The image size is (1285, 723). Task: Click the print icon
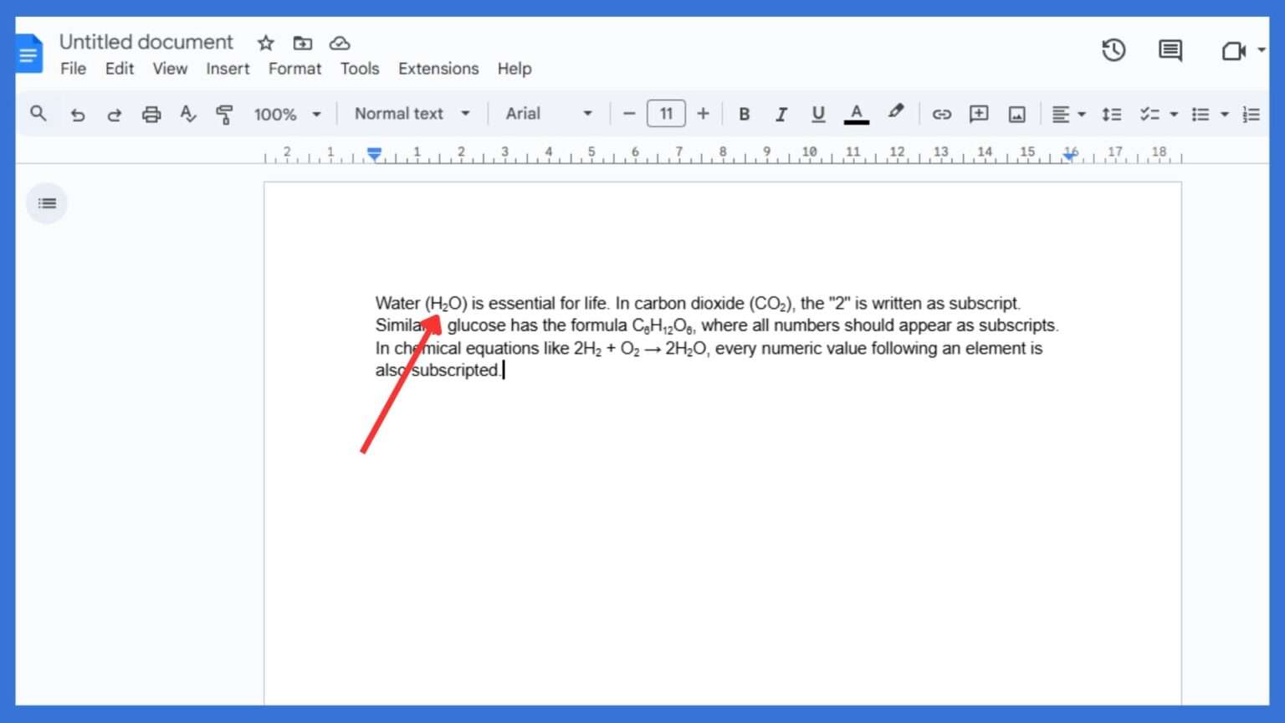pyautogui.click(x=151, y=114)
